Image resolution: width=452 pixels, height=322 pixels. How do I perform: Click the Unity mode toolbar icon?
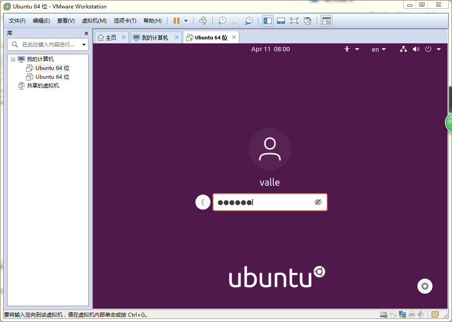click(308, 21)
